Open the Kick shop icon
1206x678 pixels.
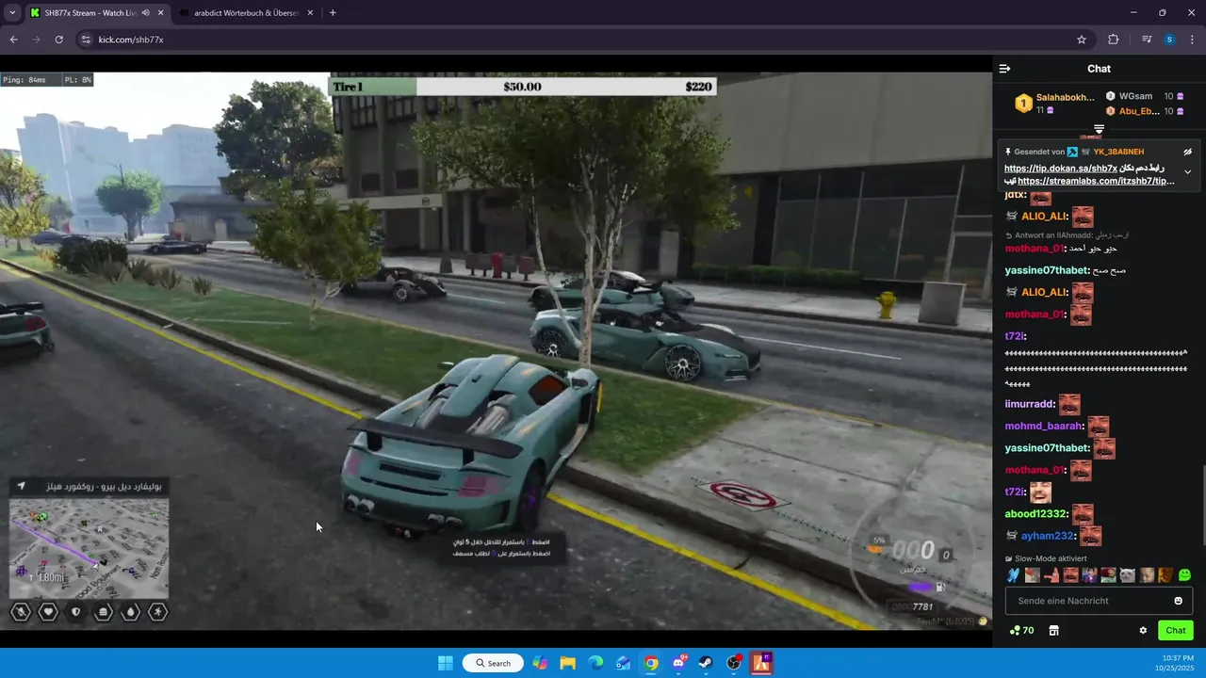[1053, 631]
